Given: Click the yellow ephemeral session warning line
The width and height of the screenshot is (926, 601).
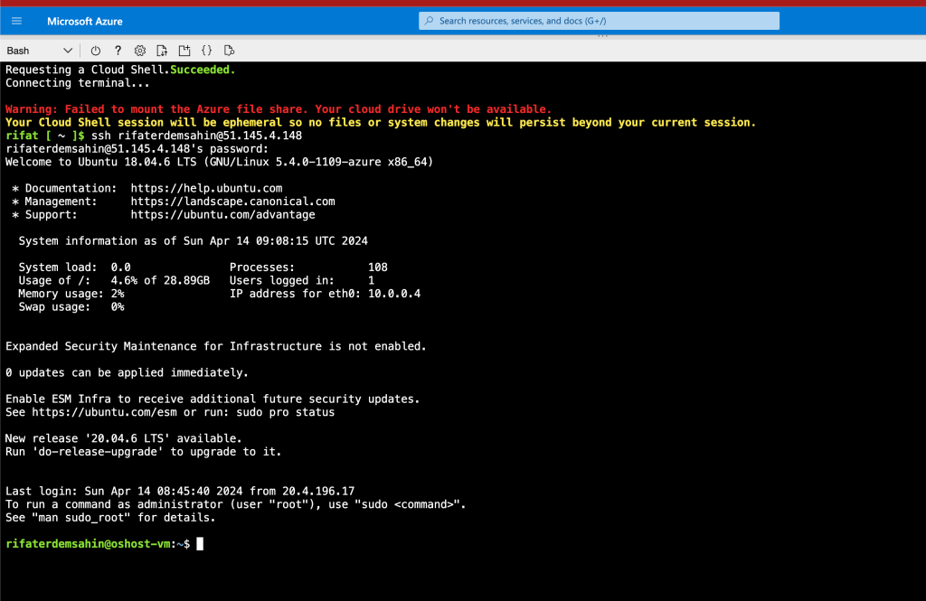Looking at the screenshot, I should pos(381,123).
